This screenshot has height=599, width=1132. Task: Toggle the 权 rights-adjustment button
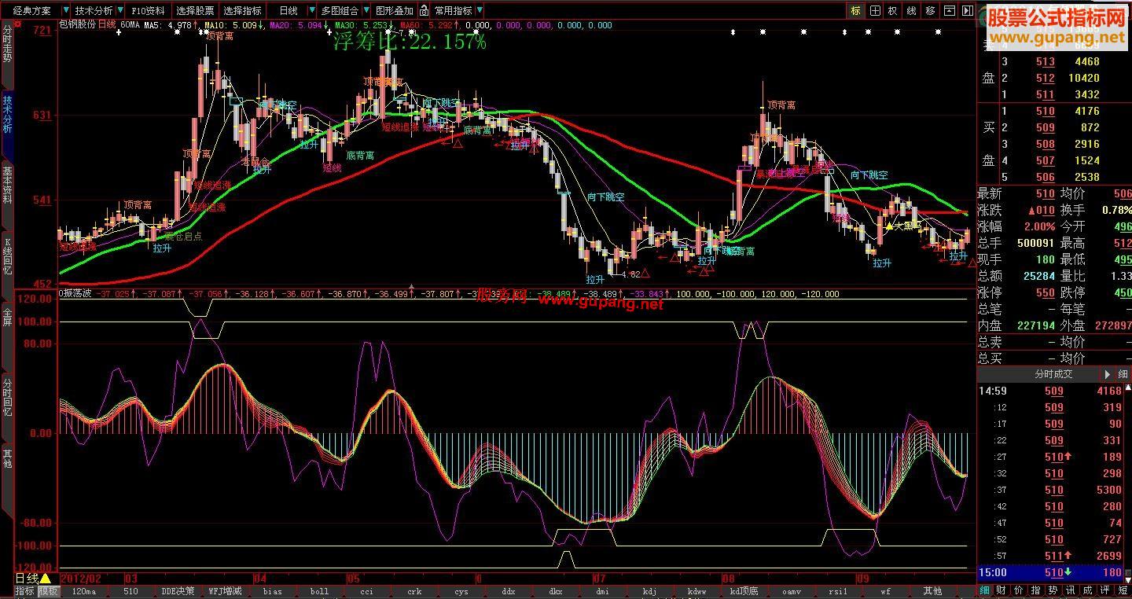pos(893,11)
